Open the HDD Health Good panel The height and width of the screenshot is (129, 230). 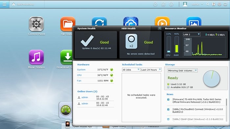coord(141,45)
